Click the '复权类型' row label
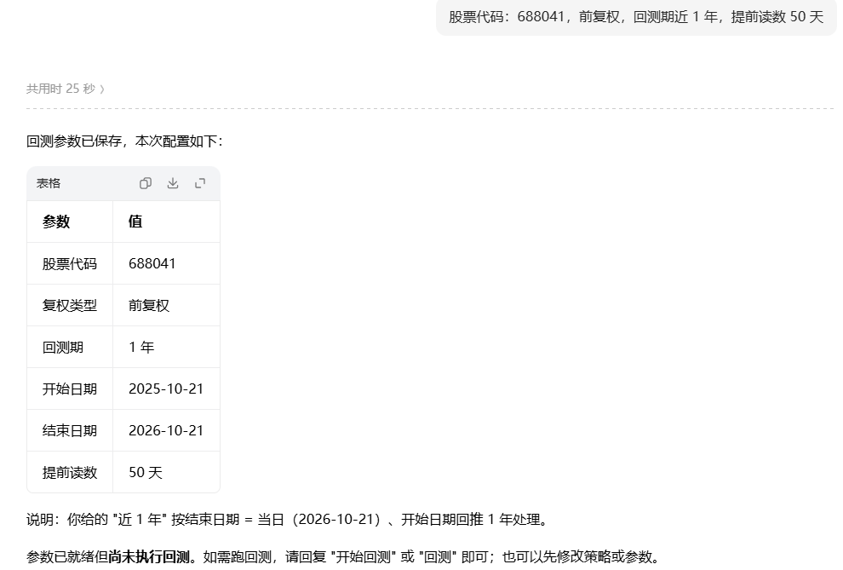The height and width of the screenshot is (570, 843). pyautogui.click(x=70, y=305)
